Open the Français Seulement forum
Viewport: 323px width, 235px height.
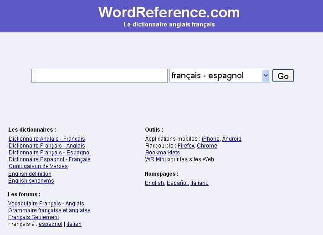click(34, 217)
